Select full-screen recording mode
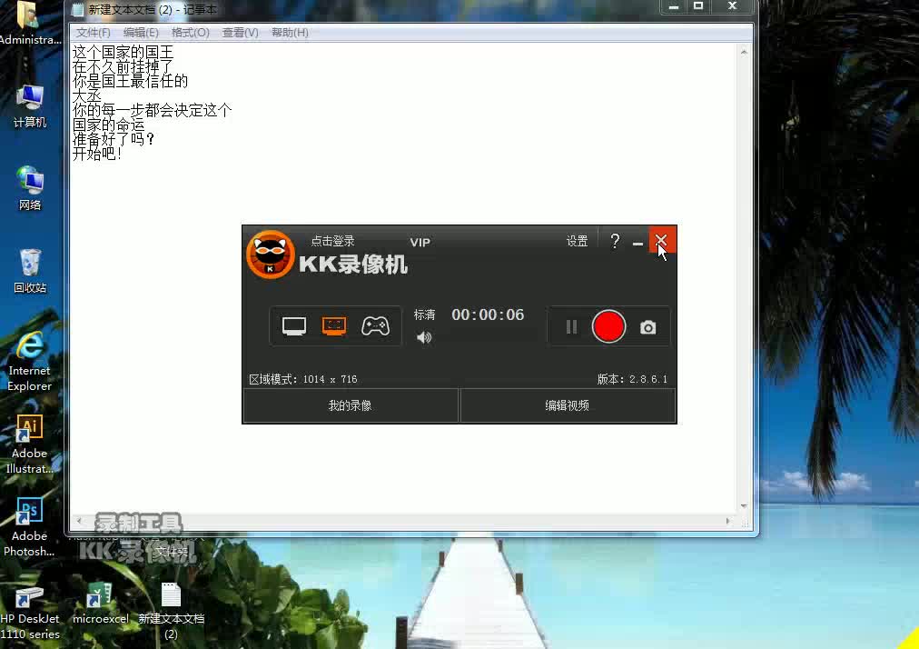 click(294, 325)
